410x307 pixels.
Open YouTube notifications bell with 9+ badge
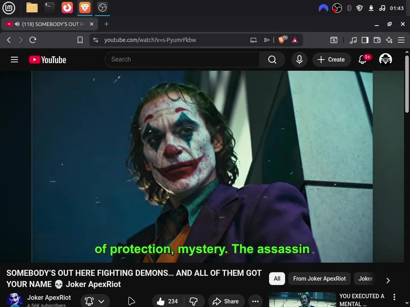tap(364, 59)
